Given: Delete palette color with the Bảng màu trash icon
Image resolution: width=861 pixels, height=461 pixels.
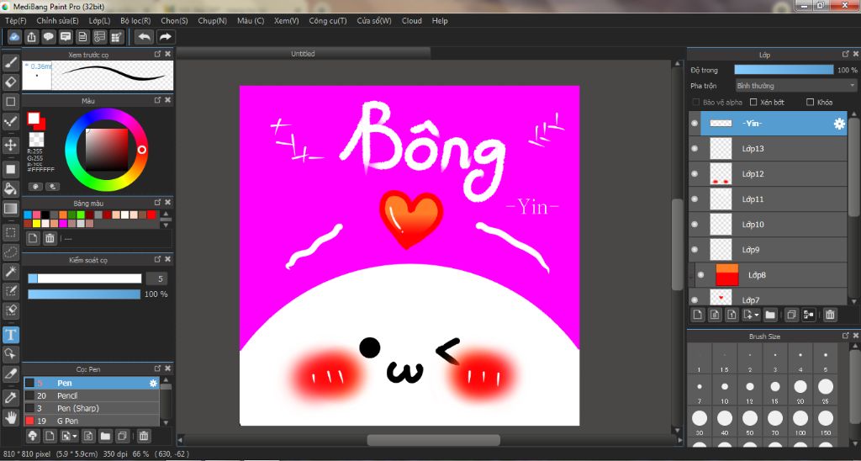Looking at the screenshot, I should point(50,238).
